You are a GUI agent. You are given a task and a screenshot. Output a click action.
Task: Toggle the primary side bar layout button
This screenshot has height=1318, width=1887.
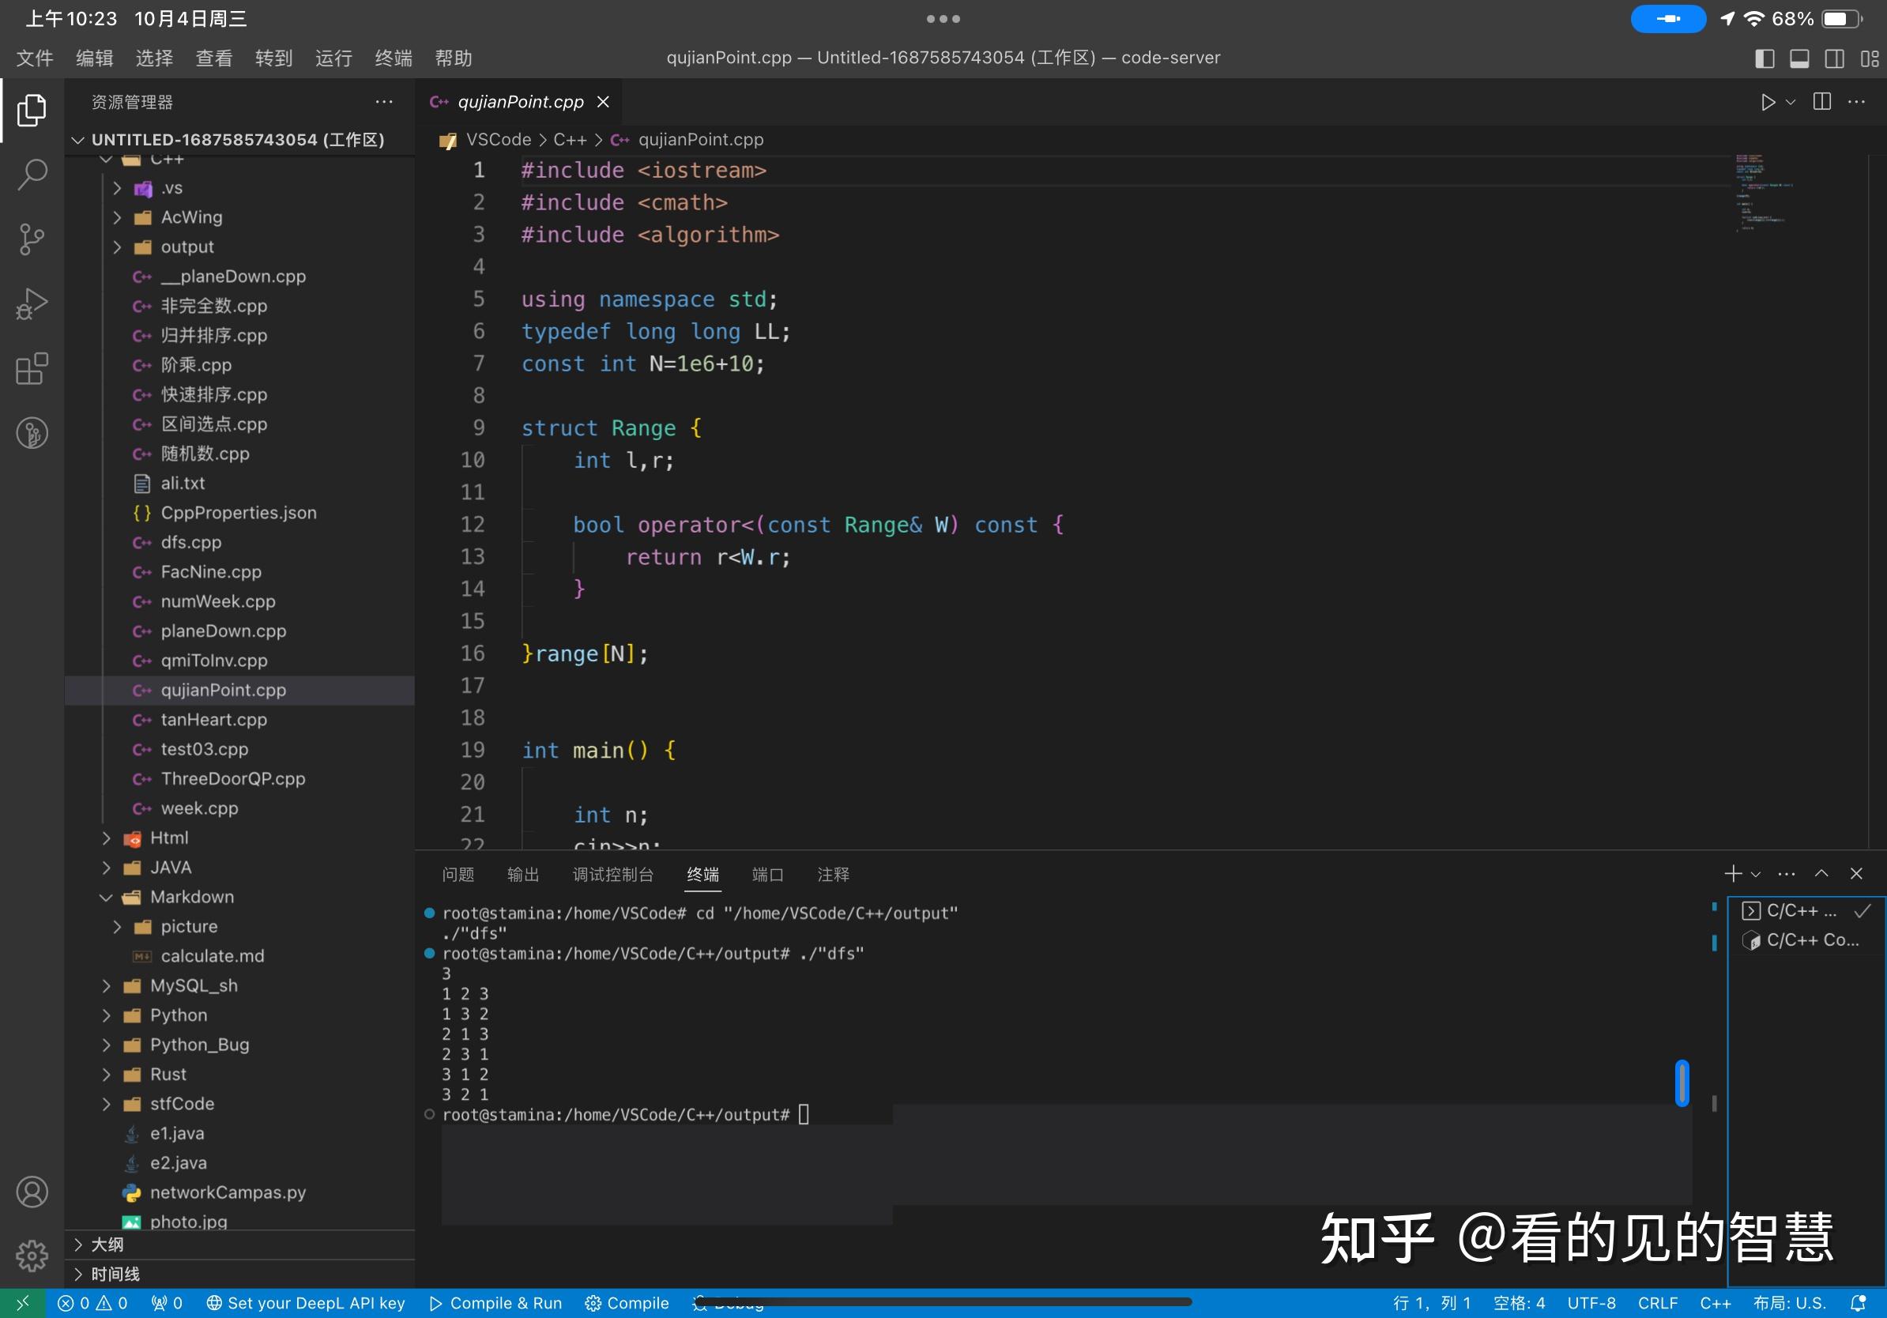point(1764,58)
